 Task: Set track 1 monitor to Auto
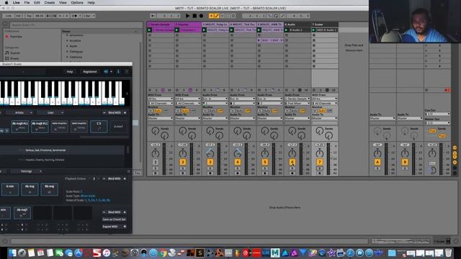pos(158,111)
